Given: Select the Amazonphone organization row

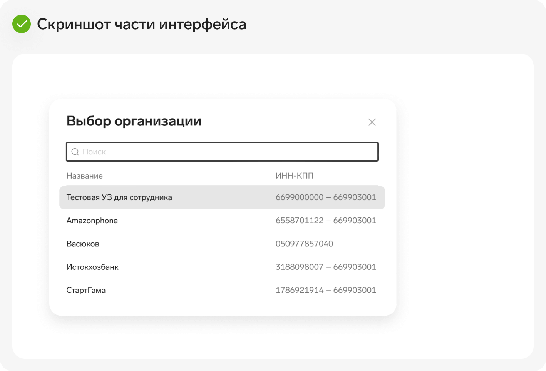Looking at the screenshot, I should [222, 221].
